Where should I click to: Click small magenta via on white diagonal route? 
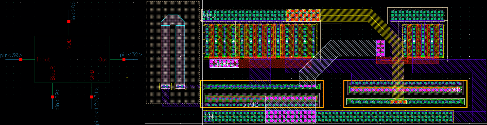(x=380, y=48)
